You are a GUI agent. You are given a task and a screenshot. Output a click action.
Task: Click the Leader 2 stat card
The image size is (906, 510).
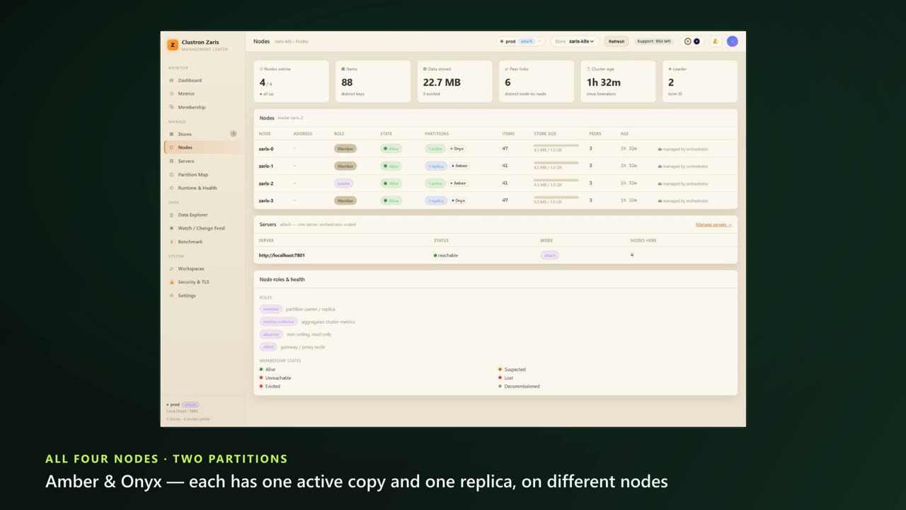pos(700,81)
